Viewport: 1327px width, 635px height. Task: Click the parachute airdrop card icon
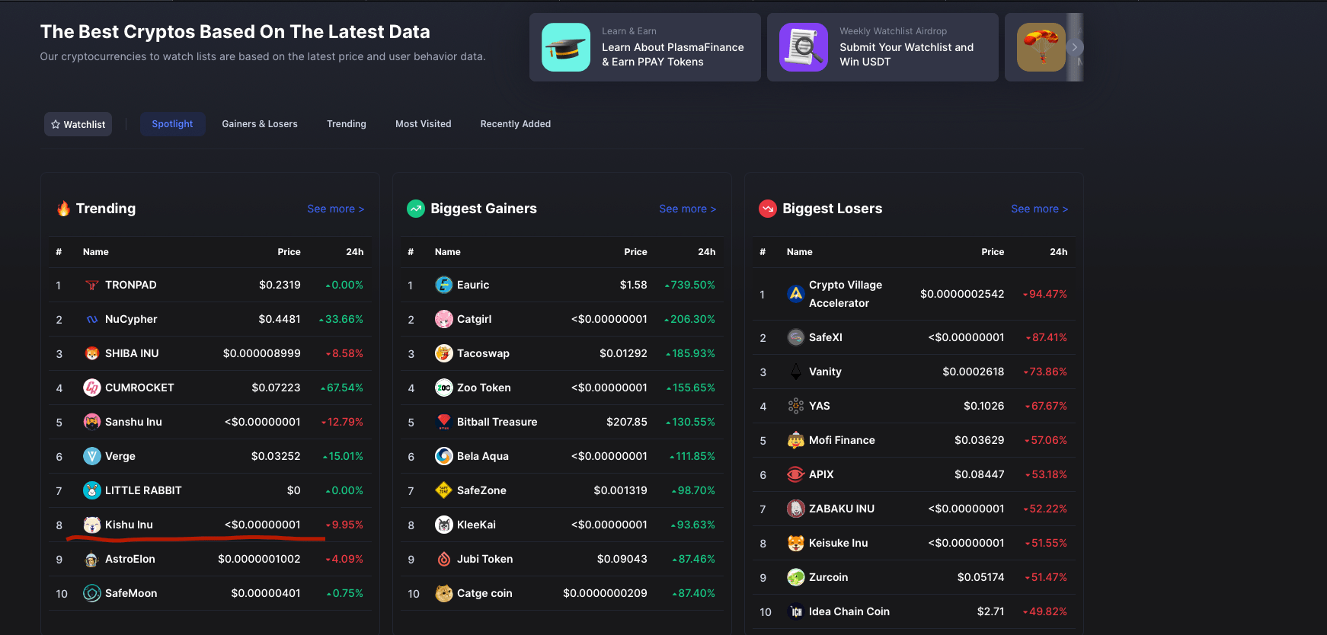pyautogui.click(x=1041, y=47)
